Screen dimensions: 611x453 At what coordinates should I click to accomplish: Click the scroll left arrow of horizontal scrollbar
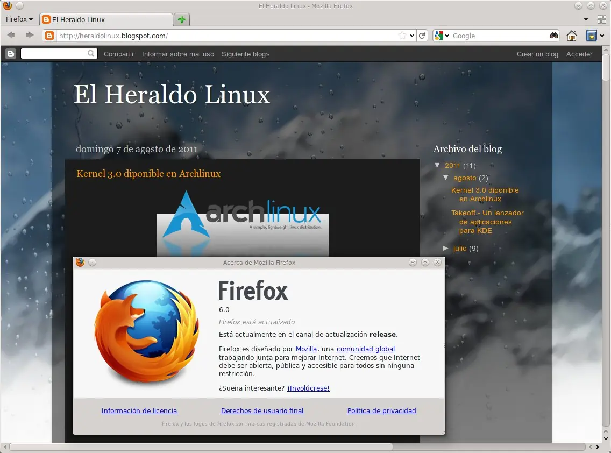pos(5,447)
